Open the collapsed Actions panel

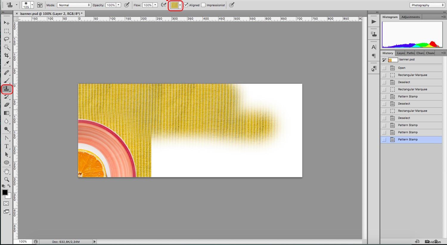[373, 21]
